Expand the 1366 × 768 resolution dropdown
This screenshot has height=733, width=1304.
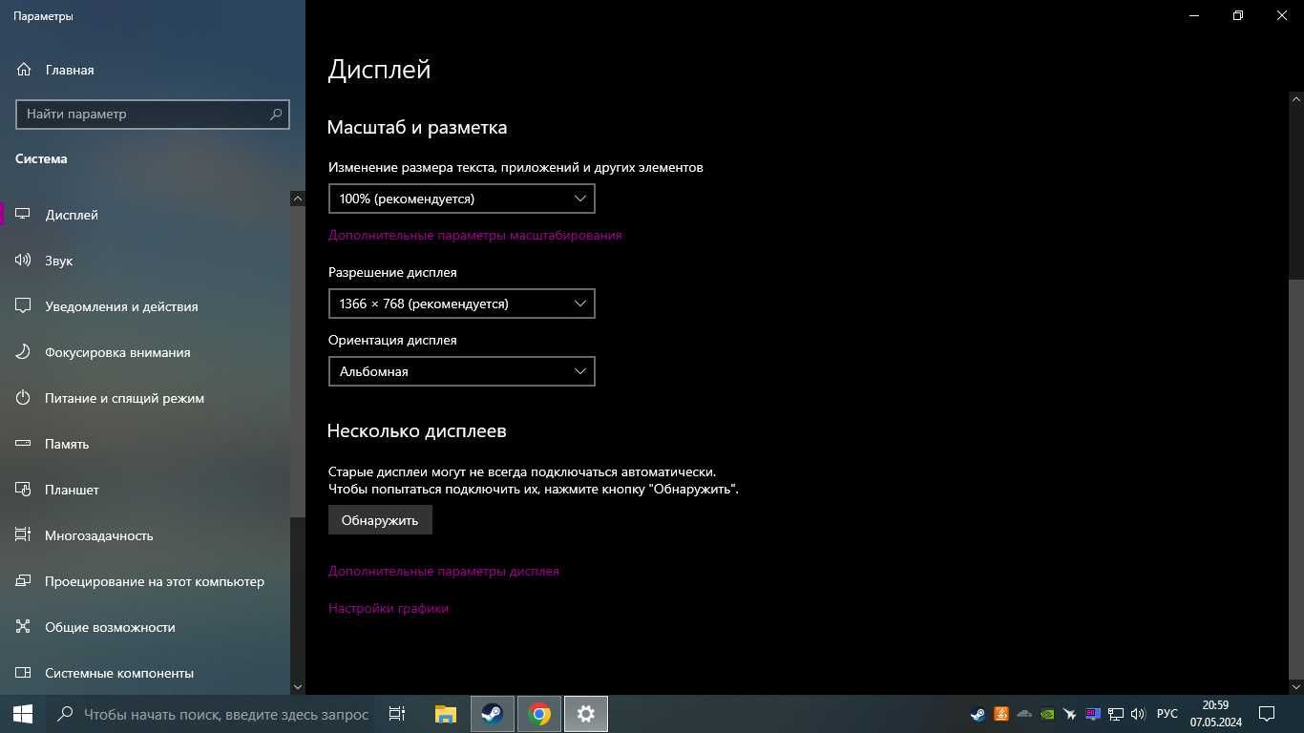461,304
